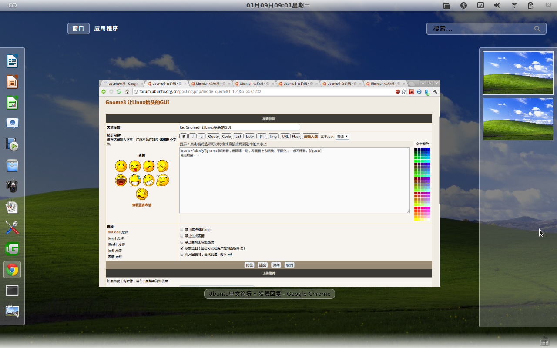
Task: Pick the white swatch in 文字颜色 palette
Action: (x=429, y=219)
